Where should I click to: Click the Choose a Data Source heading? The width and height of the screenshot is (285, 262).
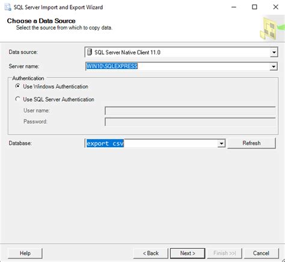point(41,20)
